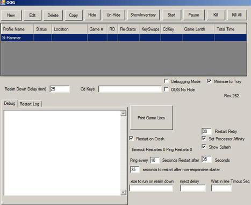Click the KeySwaps column header

150,29
